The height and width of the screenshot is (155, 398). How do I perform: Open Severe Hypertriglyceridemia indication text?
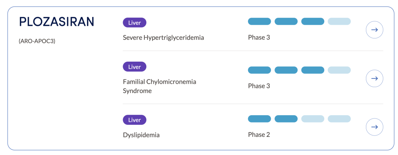click(x=163, y=38)
